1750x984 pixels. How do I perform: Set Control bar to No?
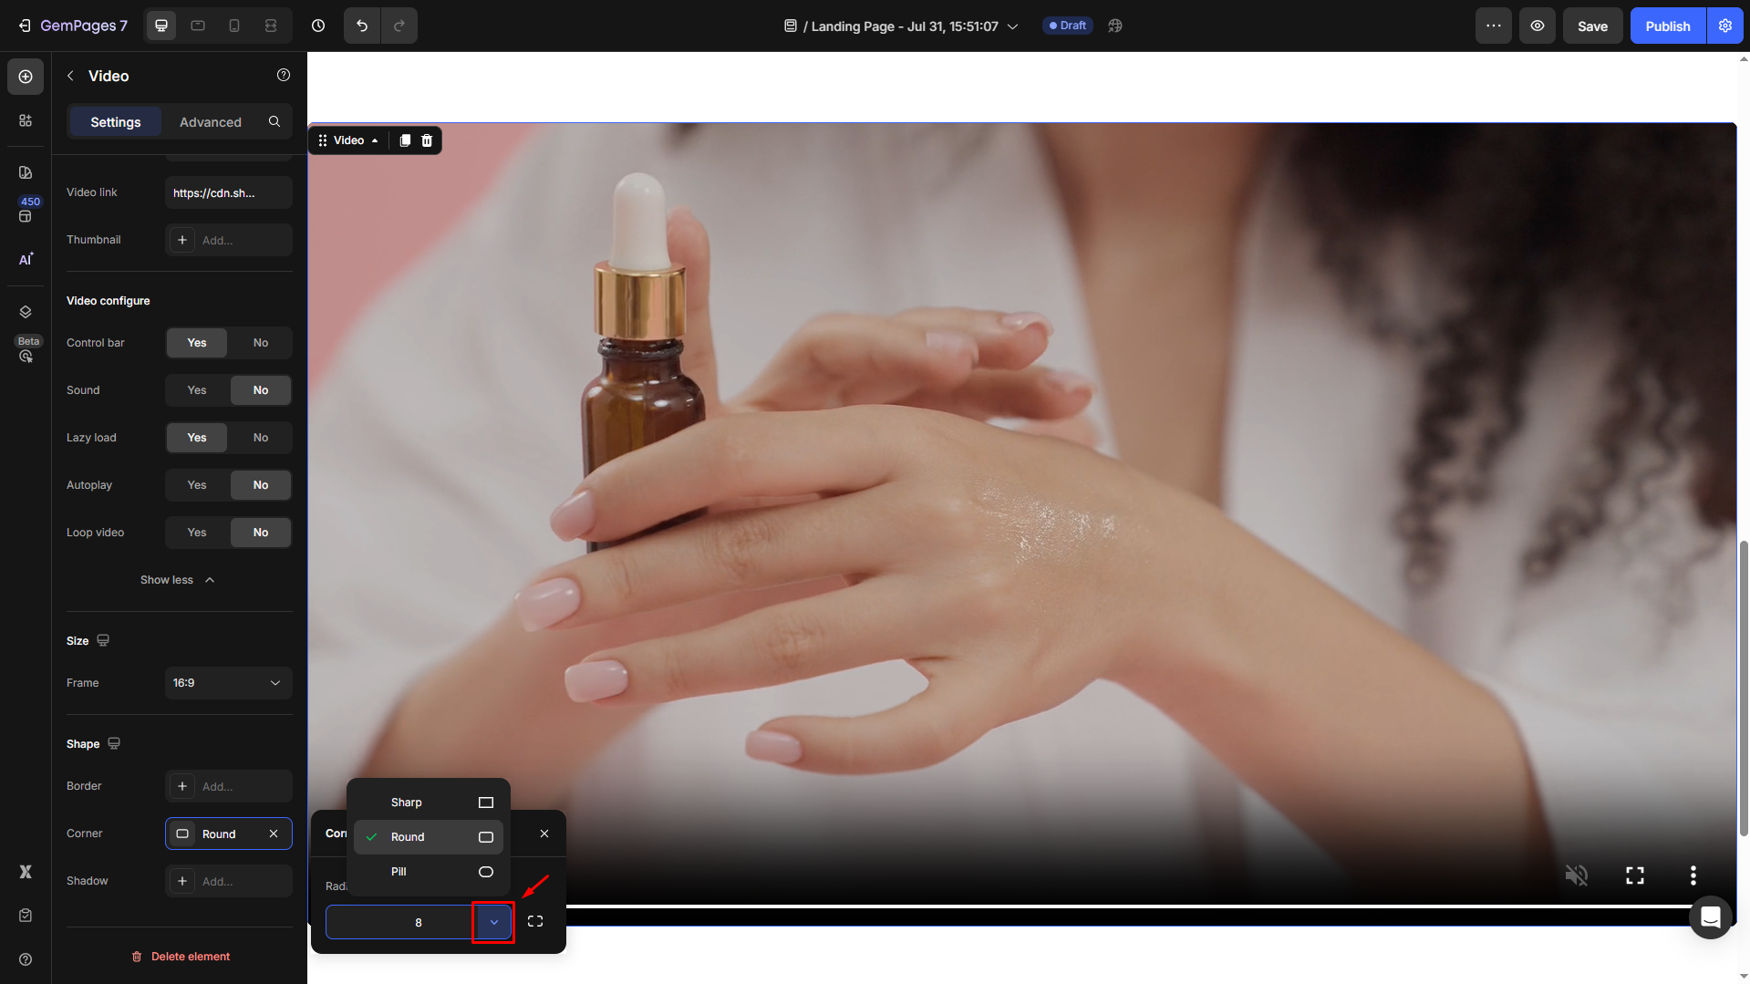pos(261,343)
